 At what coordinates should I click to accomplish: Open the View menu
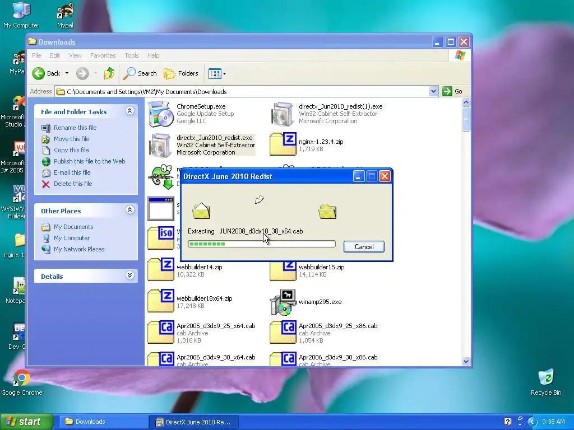(x=75, y=55)
